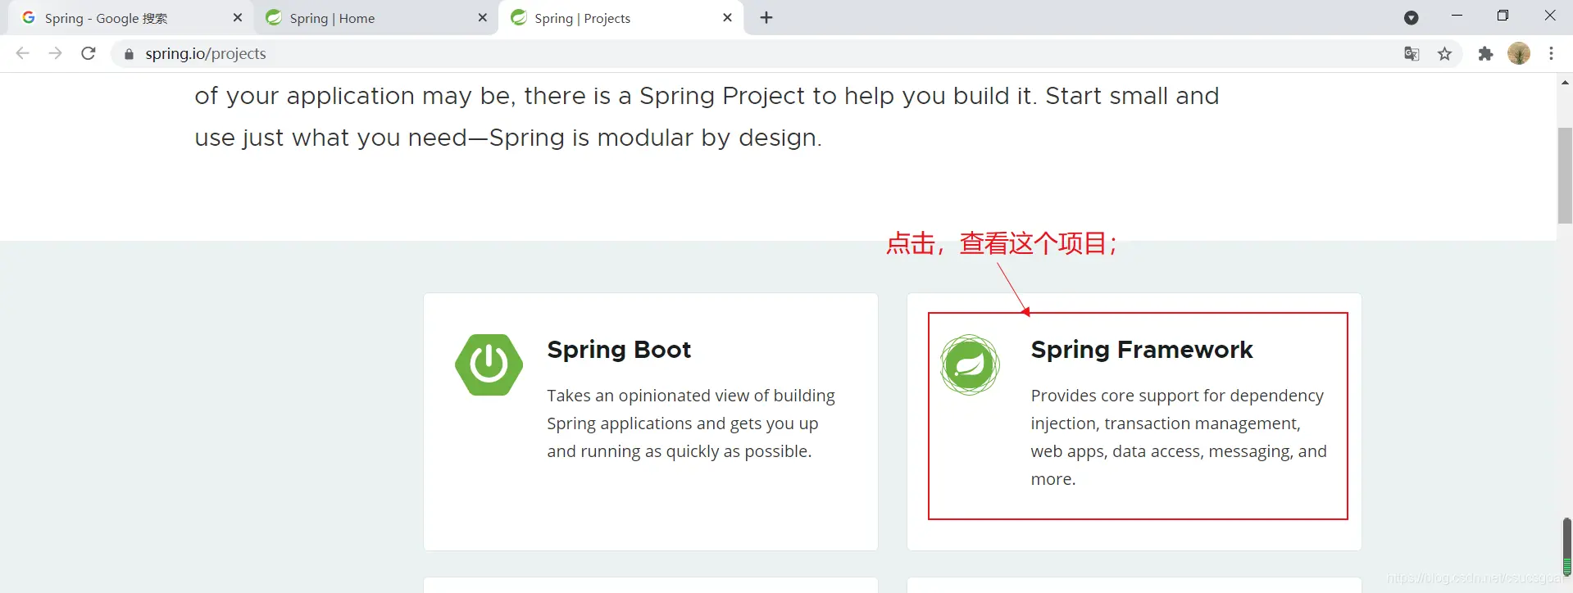Click the Spring Framework leaf logo
Viewport: 1573px width, 593px height.
click(x=970, y=364)
